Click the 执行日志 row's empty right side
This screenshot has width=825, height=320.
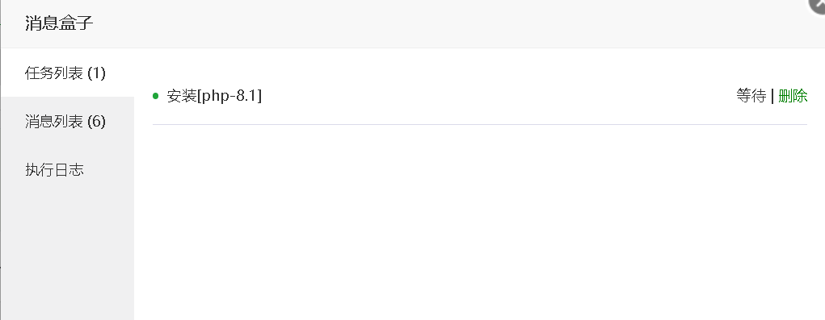point(108,170)
